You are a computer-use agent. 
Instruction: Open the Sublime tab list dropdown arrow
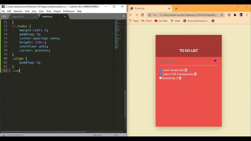[x=123, y=16]
